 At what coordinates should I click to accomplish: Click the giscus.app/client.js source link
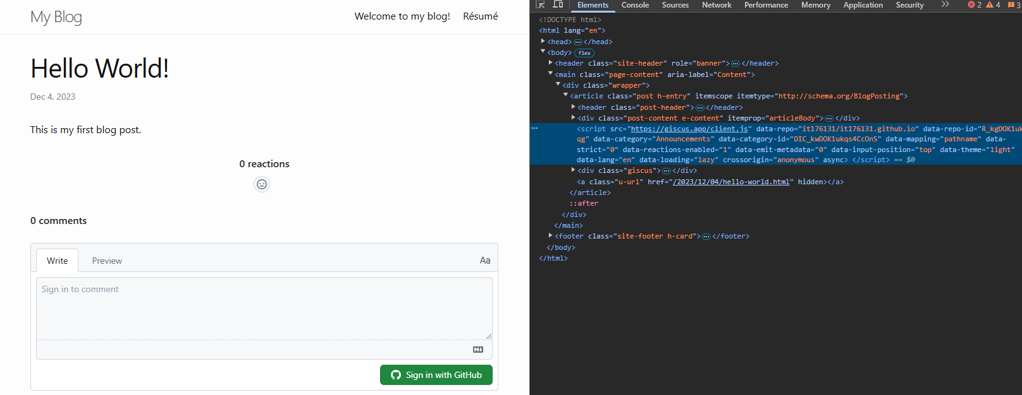(689, 129)
